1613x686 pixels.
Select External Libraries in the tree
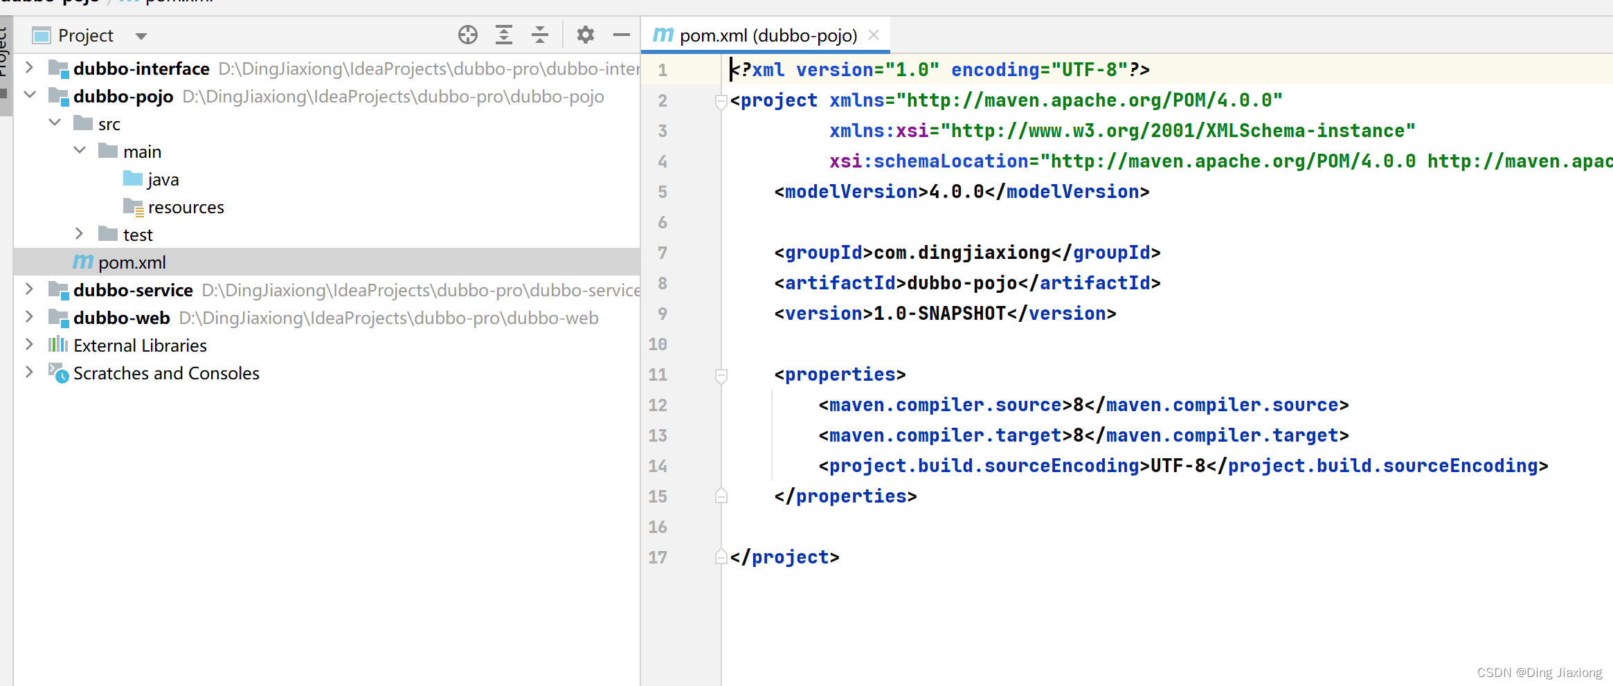point(327,345)
